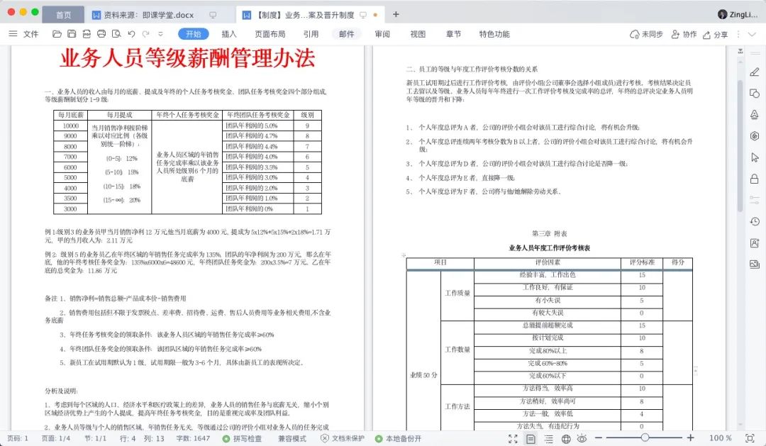This screenshot has height=446, width=766.
Task: Open the 邮件 ribbon tab
Action: pos(346,34)
